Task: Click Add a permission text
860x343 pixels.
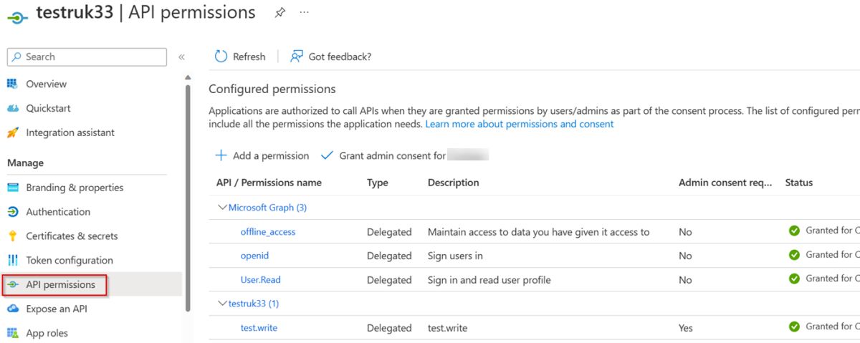Action: click(271, 155)
